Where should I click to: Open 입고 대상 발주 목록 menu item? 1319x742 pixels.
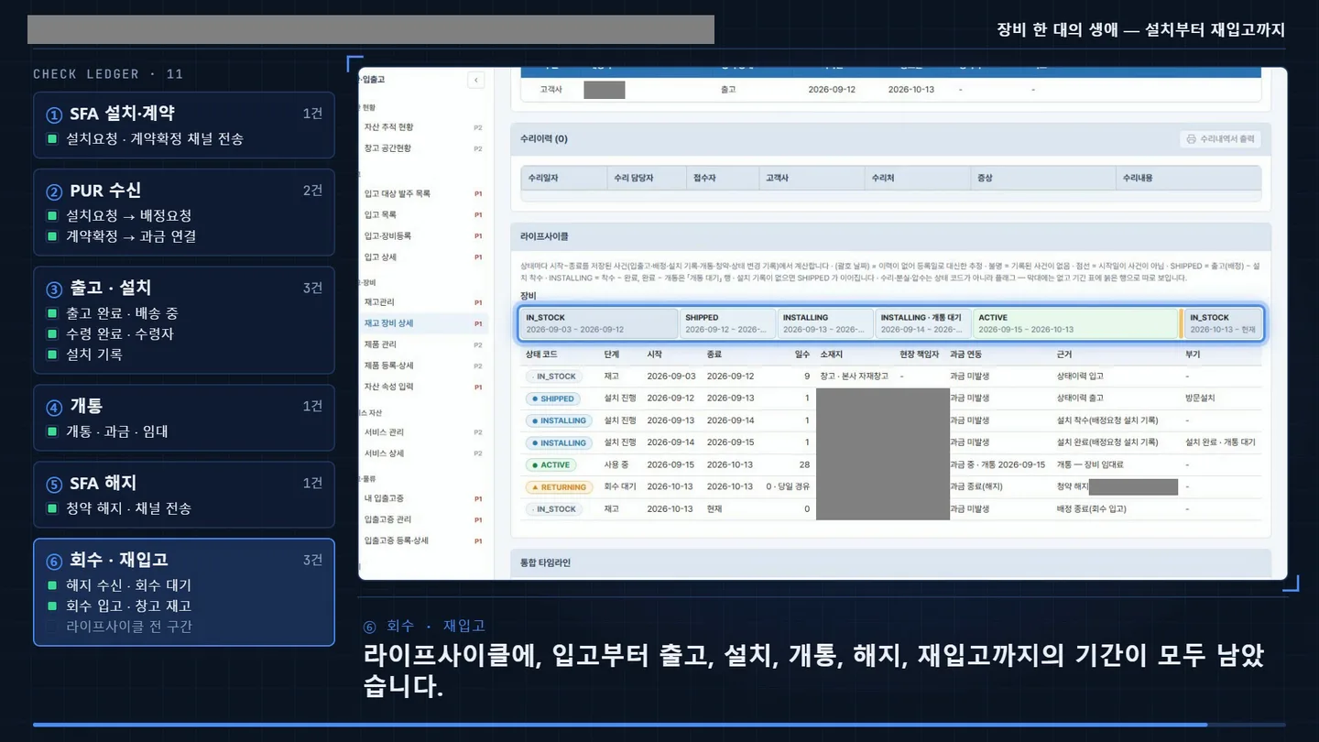(x=397, y=193)
